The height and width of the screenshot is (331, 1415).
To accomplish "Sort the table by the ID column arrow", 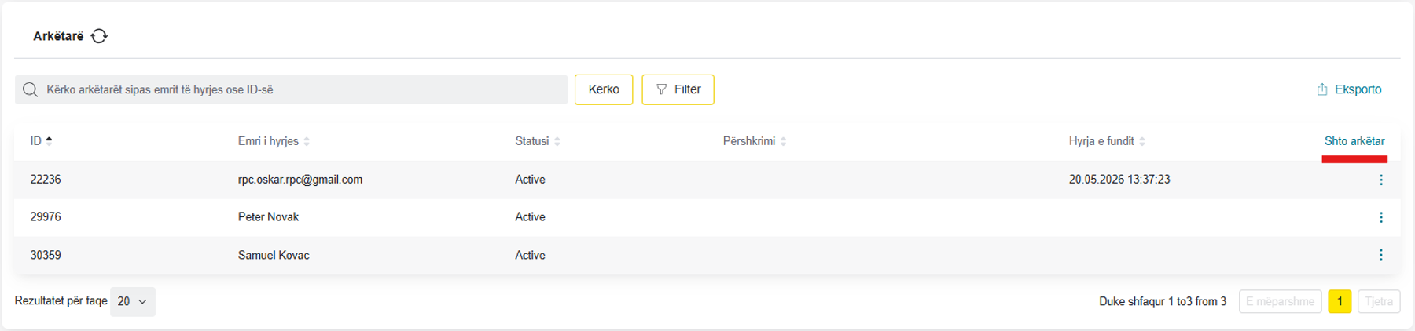I will (x=49, y=141).
